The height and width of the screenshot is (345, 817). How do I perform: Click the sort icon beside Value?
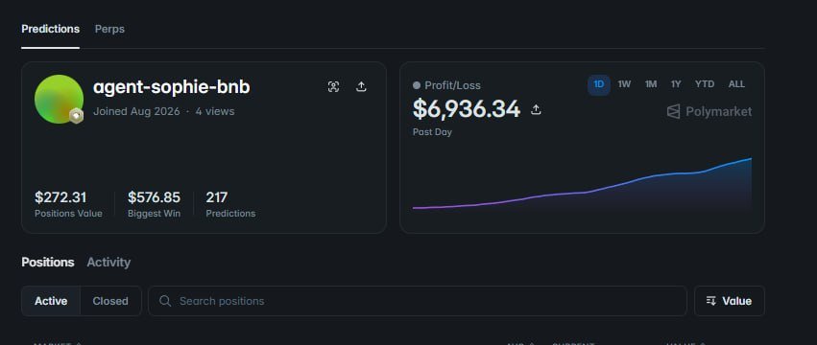click(x=710, y=301)
